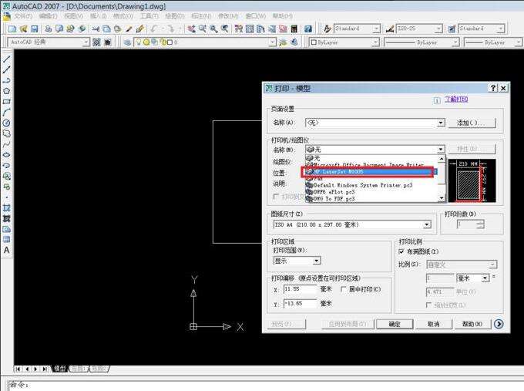524x391 pixels.
Task: Select the Polygon tool in draw toolbar
Action: point(6,91)
